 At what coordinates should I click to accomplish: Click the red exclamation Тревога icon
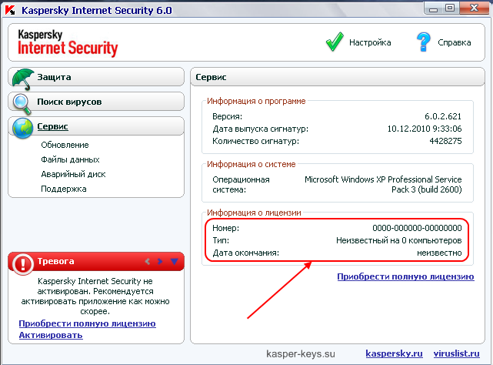(23, 262)
